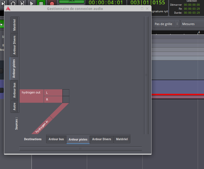This screenshot has height=169, width=204.
Task: Switch to Ardour Divers sources tab
Action: [14, 45]
